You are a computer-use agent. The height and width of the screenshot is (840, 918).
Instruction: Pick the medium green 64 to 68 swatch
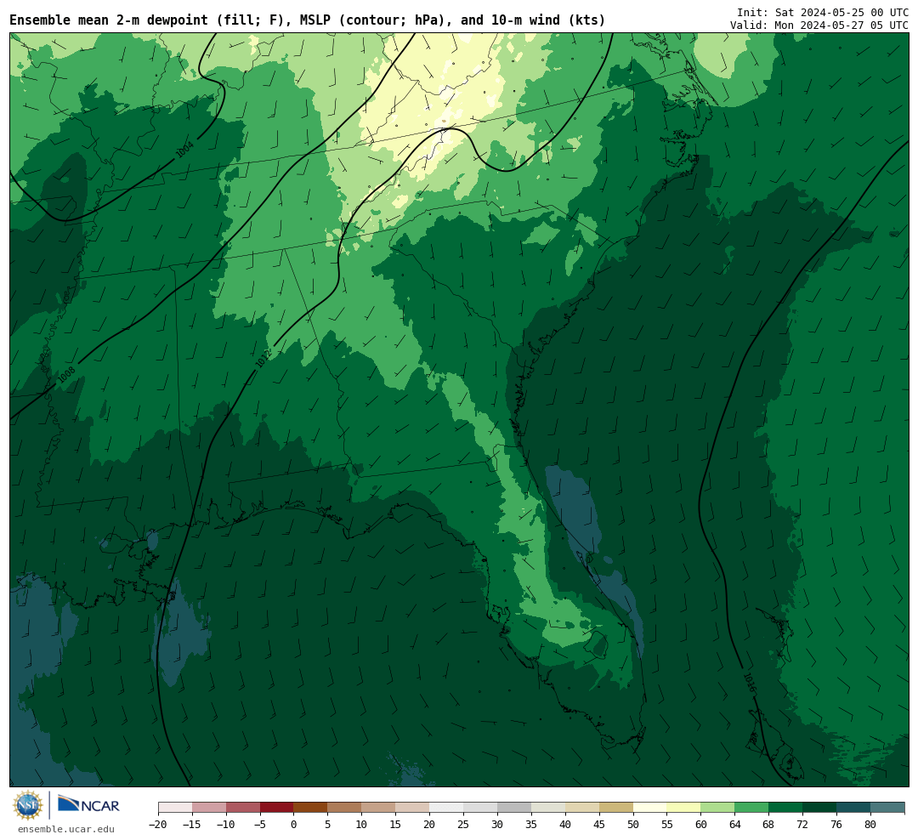click(751, 808)
